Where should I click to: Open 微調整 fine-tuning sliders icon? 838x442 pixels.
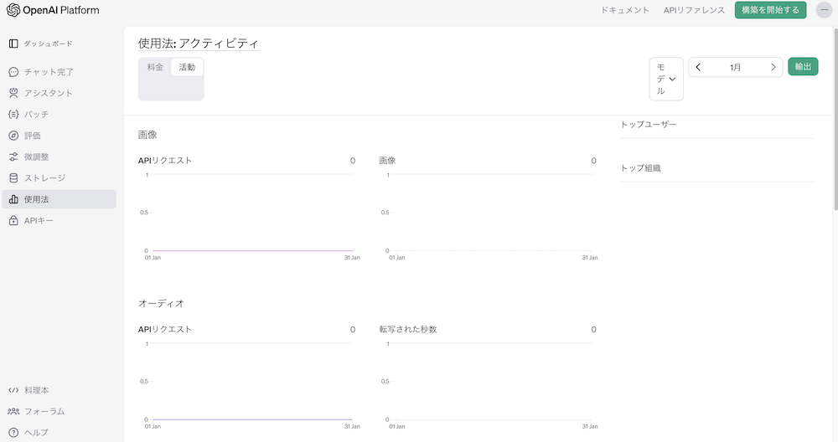13,157
